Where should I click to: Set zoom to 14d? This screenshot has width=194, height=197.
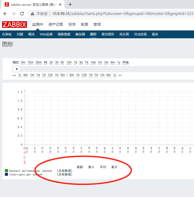coord(93,62)
